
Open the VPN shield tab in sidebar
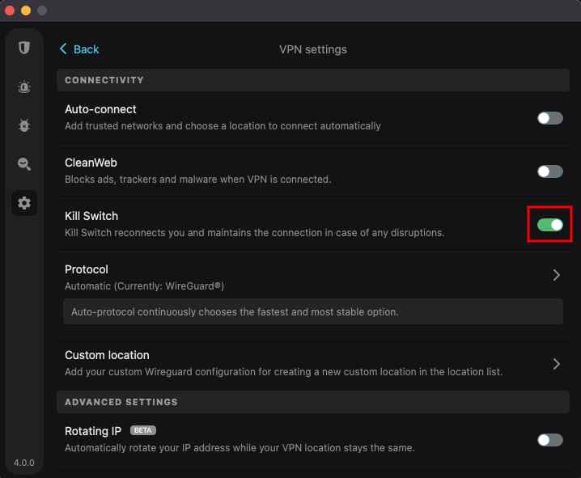[24, 49]
